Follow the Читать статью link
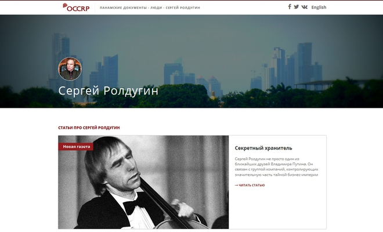This screenshot has width=383, height=232. (252, 186)
